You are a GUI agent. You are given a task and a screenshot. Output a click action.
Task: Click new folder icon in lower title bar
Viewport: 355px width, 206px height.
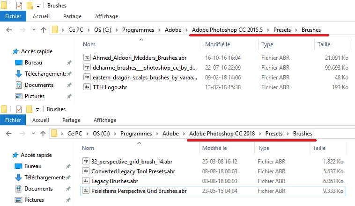coord(29,109)
